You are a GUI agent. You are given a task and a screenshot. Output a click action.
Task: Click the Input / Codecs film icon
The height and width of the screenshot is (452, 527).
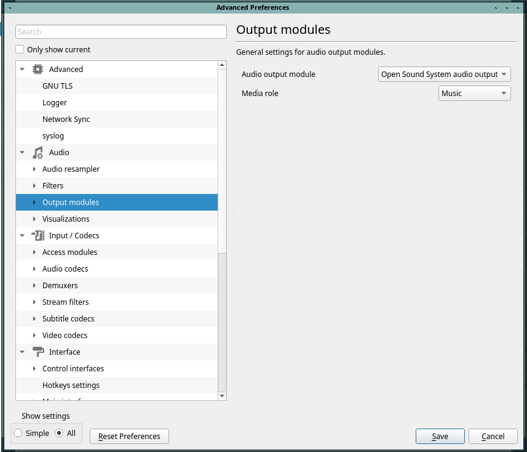tap(38, 236)
